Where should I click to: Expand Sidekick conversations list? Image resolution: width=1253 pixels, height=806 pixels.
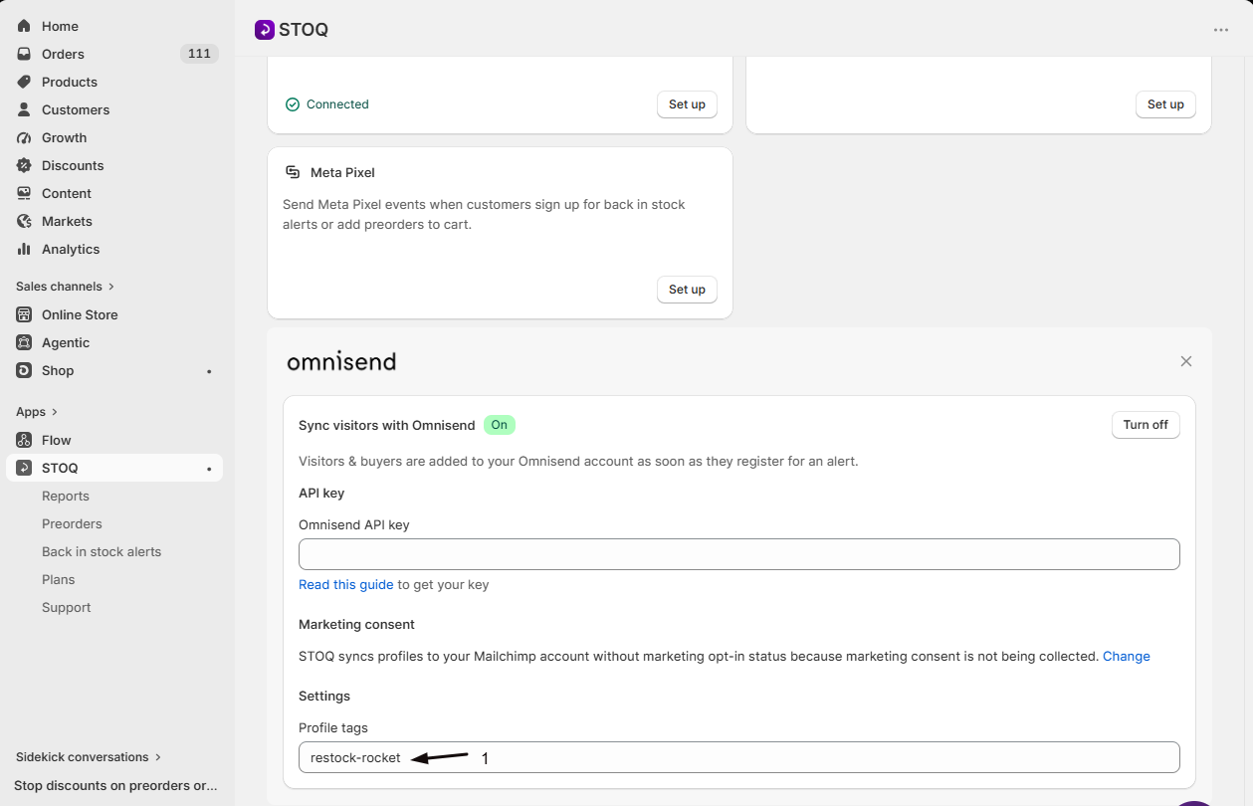89,757
